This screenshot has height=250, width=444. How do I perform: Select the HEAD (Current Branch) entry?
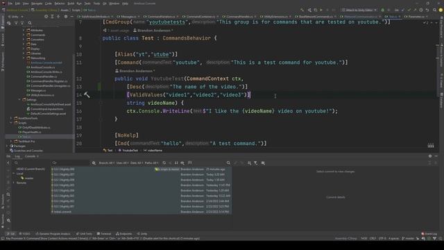click(31, 169)
